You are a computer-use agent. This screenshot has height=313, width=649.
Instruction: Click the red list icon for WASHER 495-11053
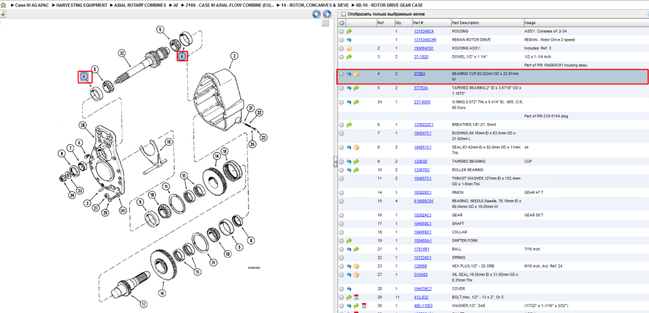(363, 306)
